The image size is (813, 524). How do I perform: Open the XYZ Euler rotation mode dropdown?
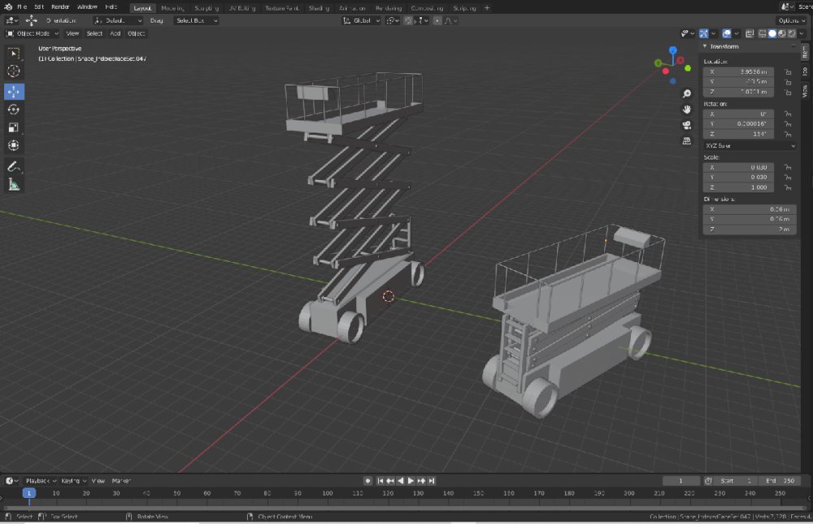click(x=749, y=145)
